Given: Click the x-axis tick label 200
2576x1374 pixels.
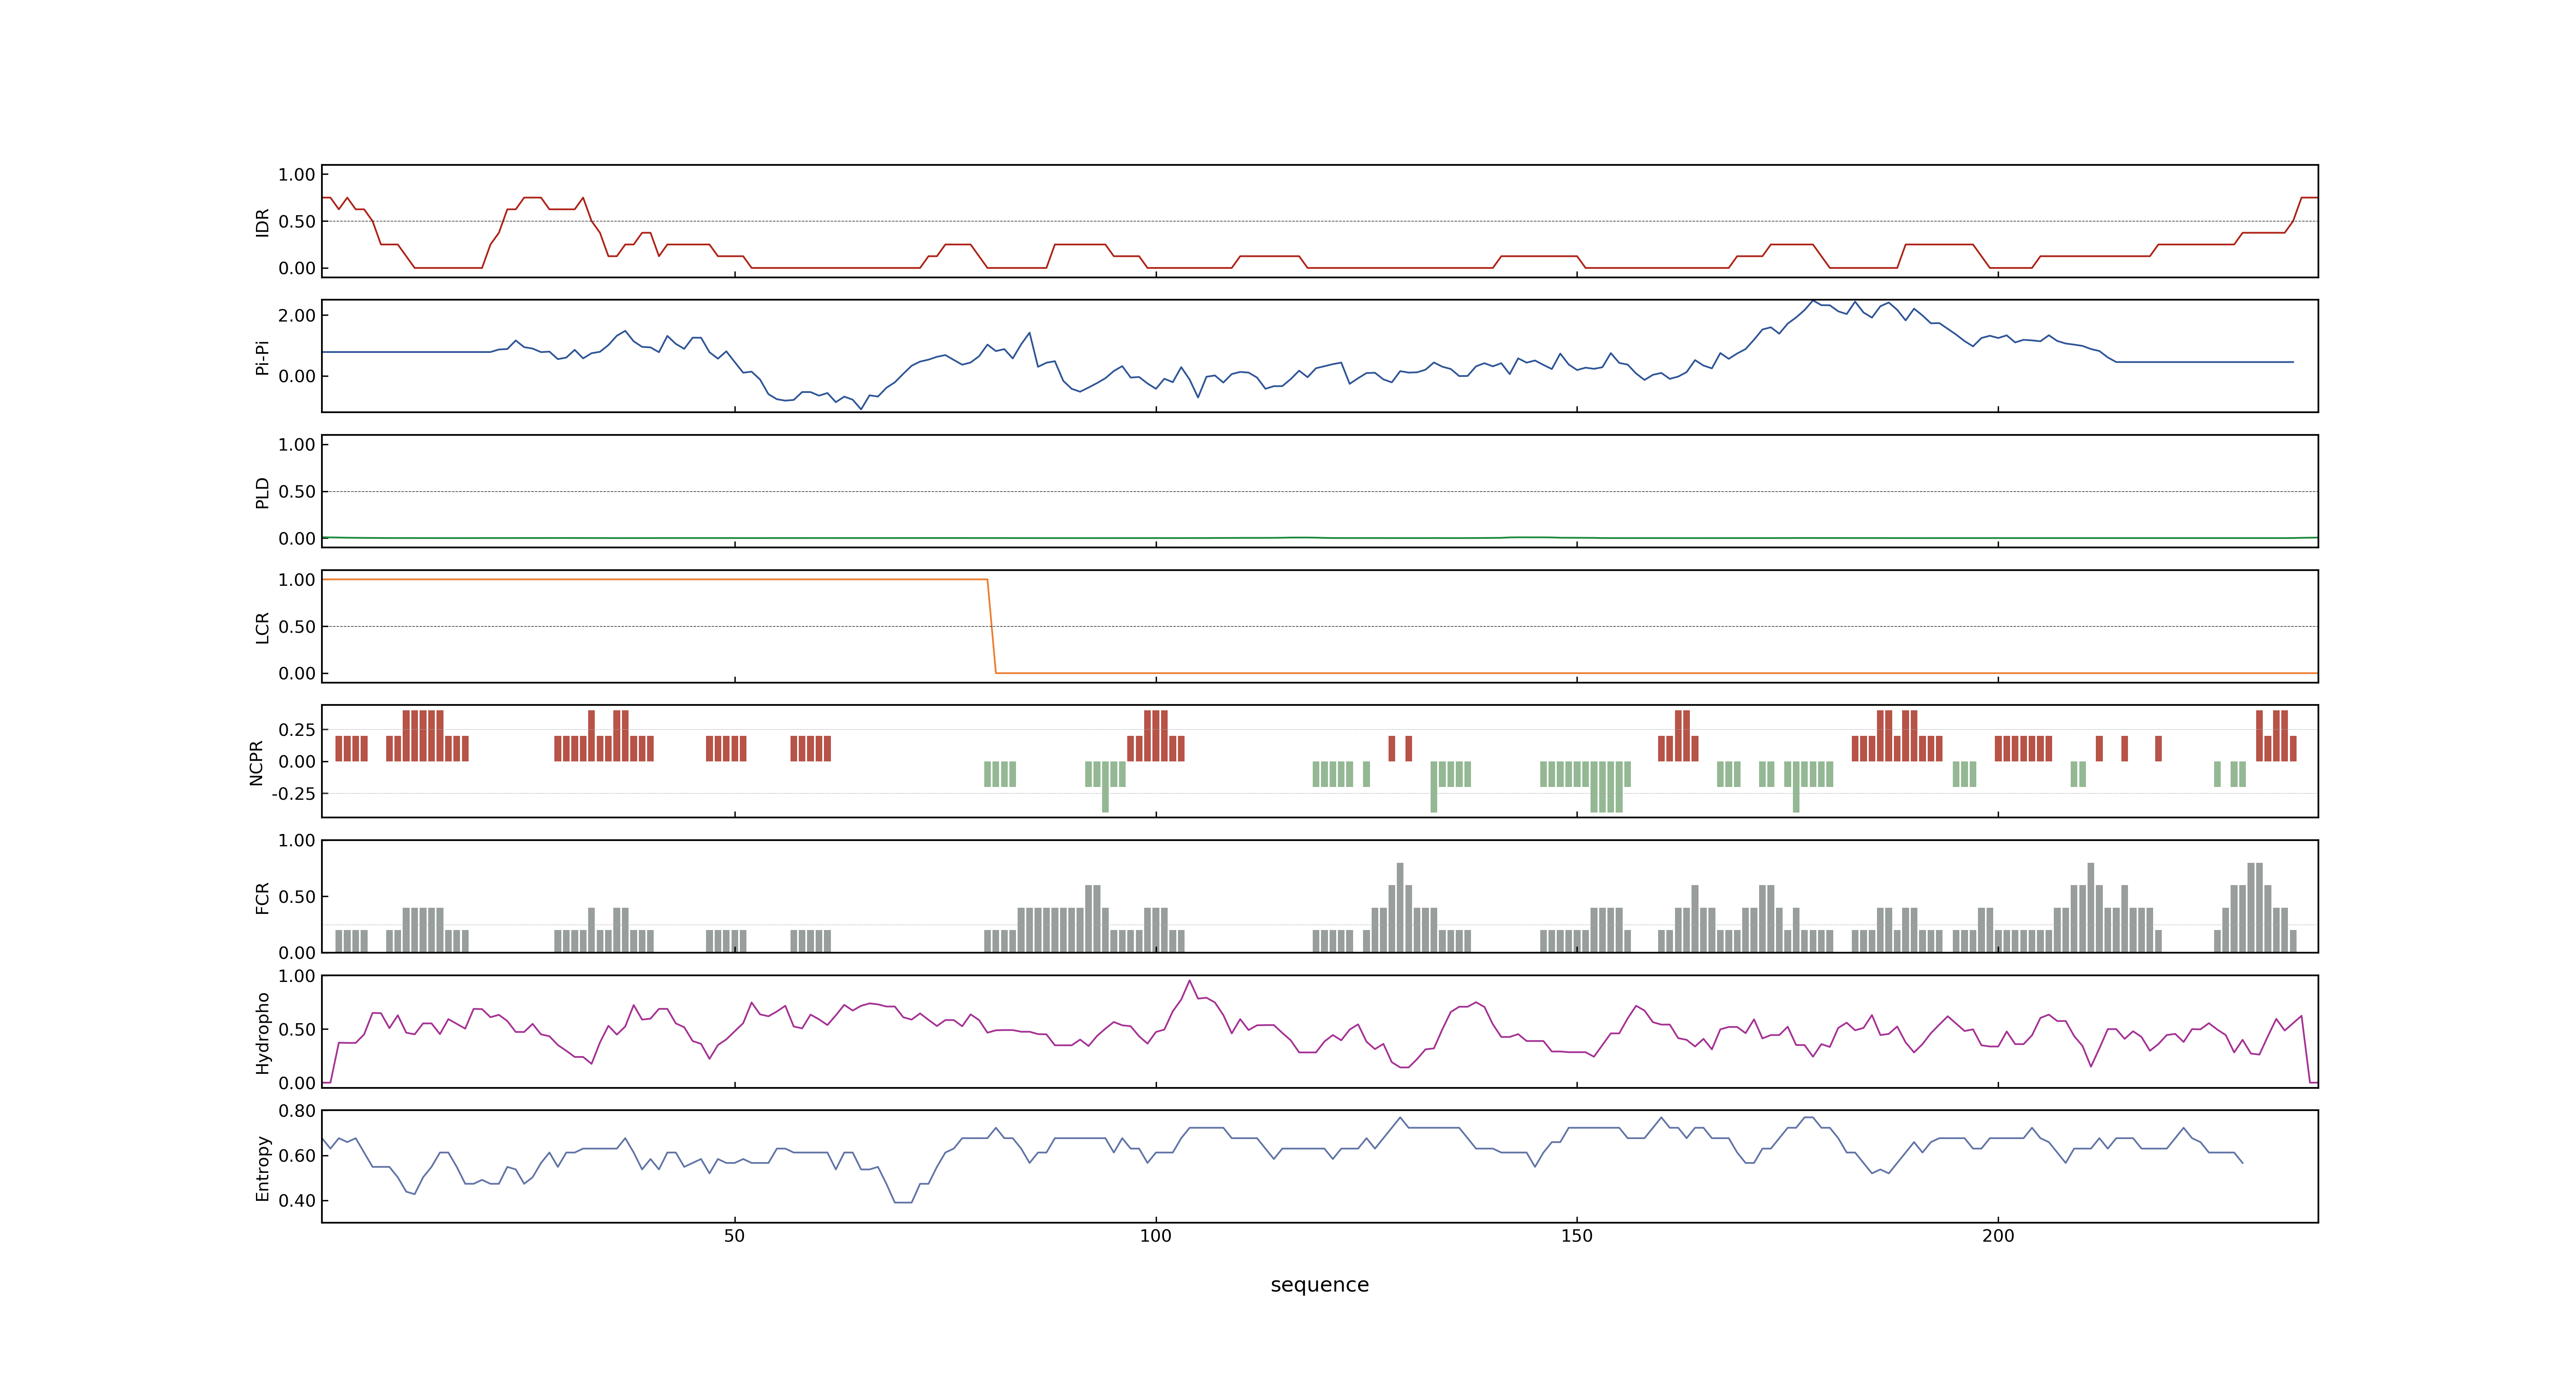Looking at the screenshot, I should (x=1998, y=1236).
